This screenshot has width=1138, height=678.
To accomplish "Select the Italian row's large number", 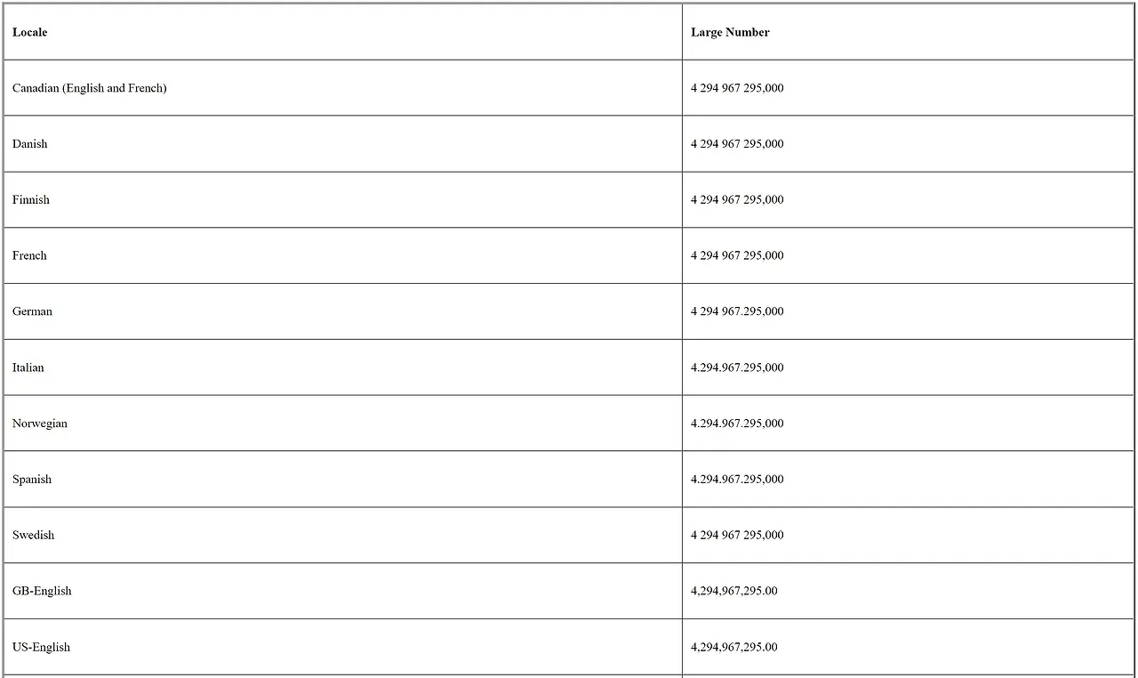I will click(737, 367).
